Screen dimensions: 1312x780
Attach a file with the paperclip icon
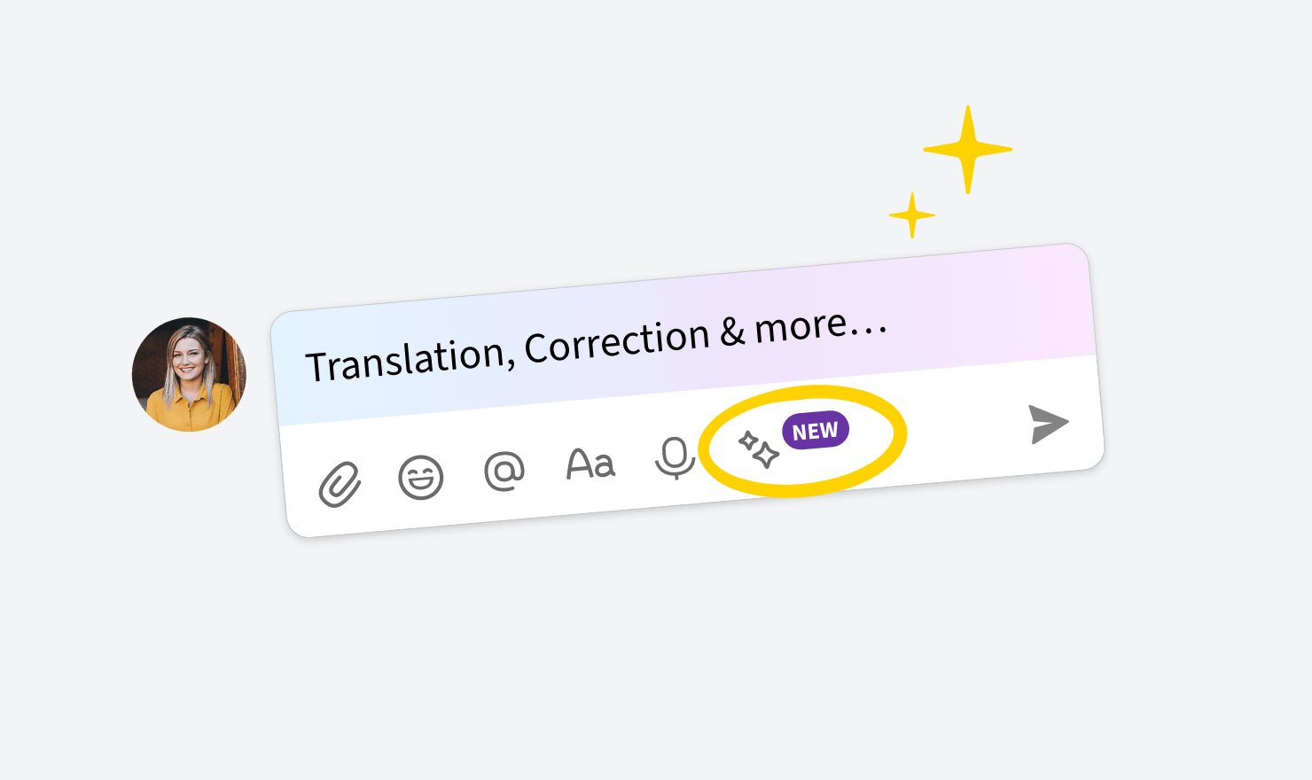(x=340, y=485)
